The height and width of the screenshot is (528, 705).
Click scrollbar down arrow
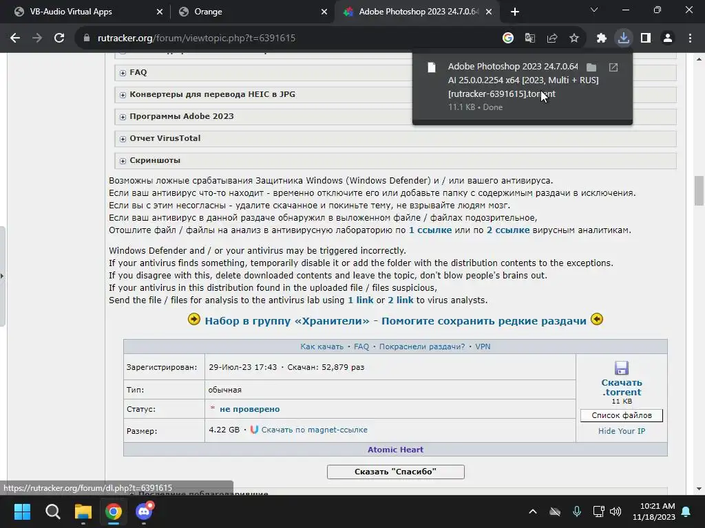[699, 489]
